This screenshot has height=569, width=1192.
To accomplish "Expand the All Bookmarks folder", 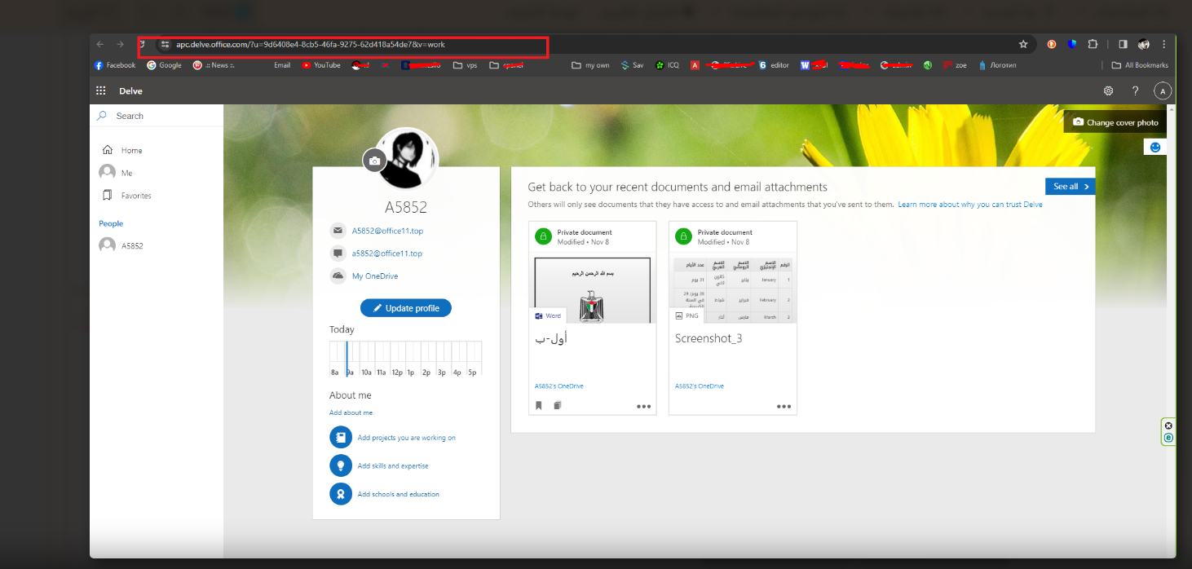I will tap(1140, 65).
